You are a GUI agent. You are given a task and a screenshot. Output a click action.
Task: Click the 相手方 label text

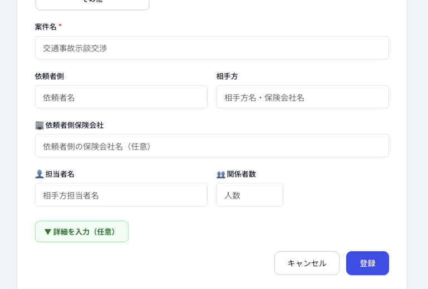coord(227,76)
